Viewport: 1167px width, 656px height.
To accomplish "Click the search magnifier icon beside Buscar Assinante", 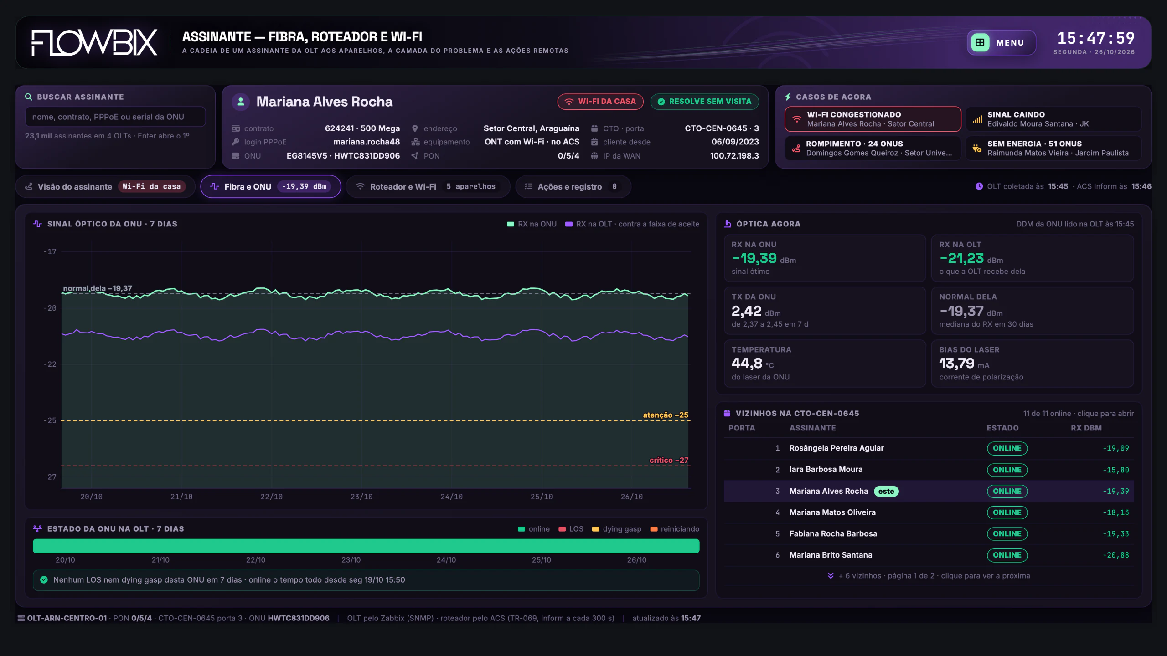I will 28,97.
